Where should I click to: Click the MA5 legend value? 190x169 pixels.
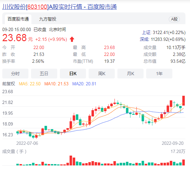coord(30,84)
